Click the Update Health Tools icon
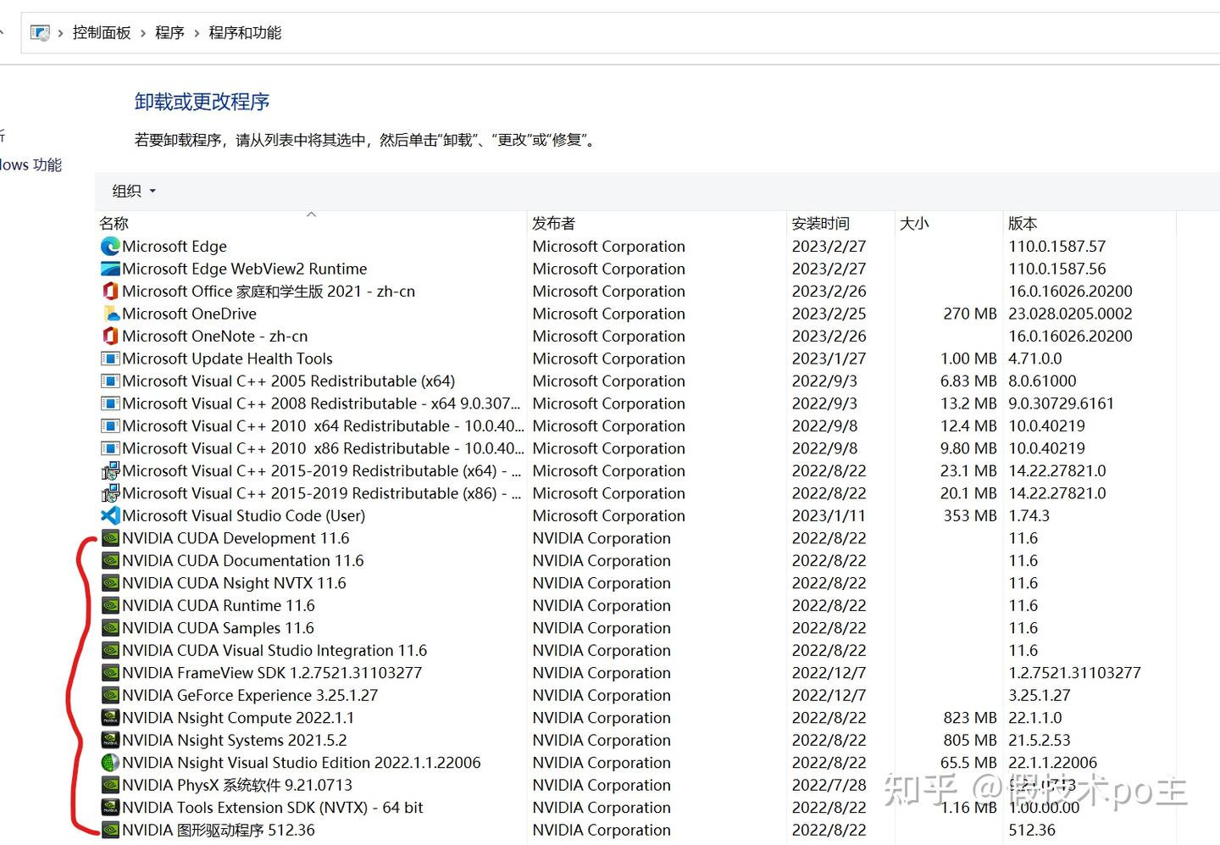This screenshot has width=1220, height=845. 110,359
